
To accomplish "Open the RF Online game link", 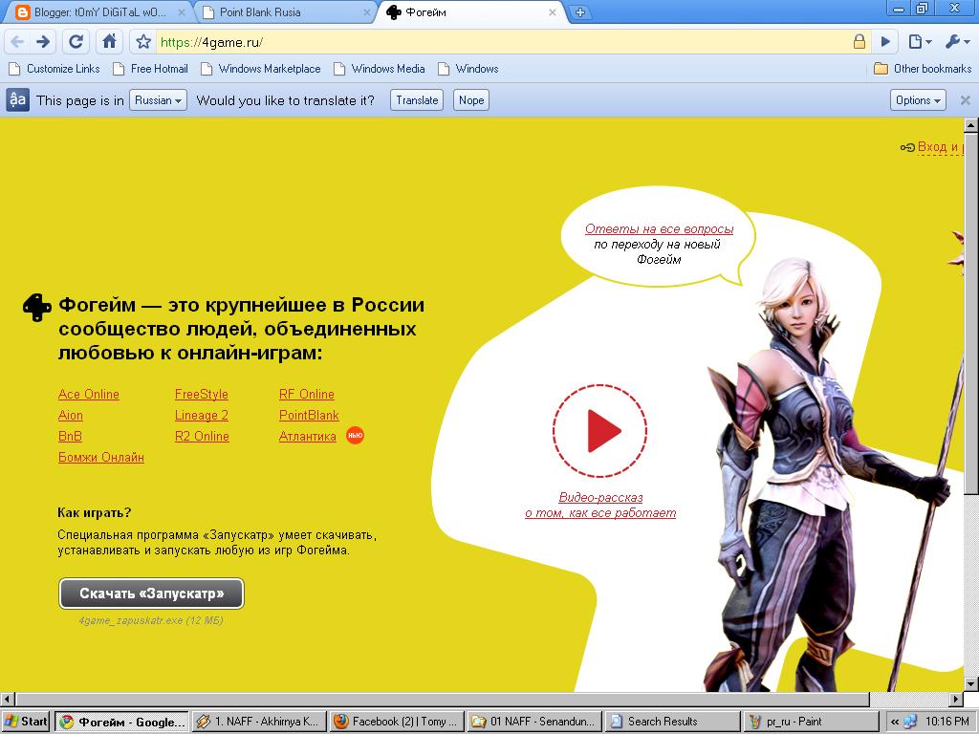I will (x=307, y=394).
